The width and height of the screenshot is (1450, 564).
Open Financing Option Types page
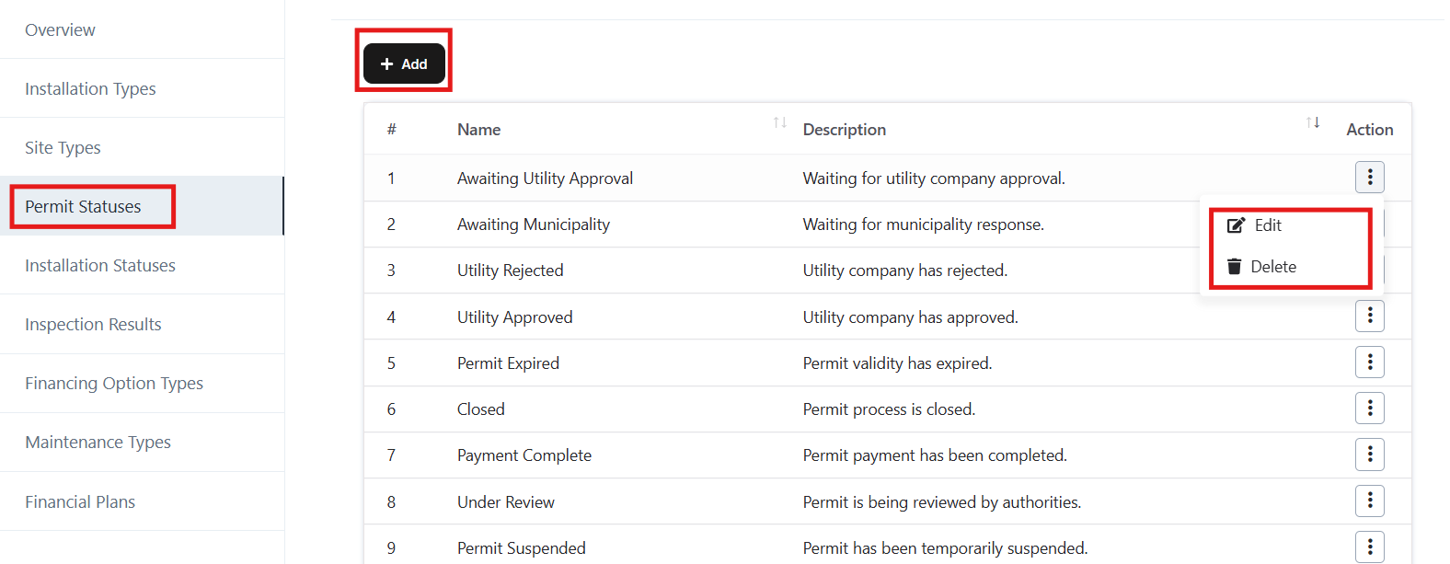(x=114, y=384)
